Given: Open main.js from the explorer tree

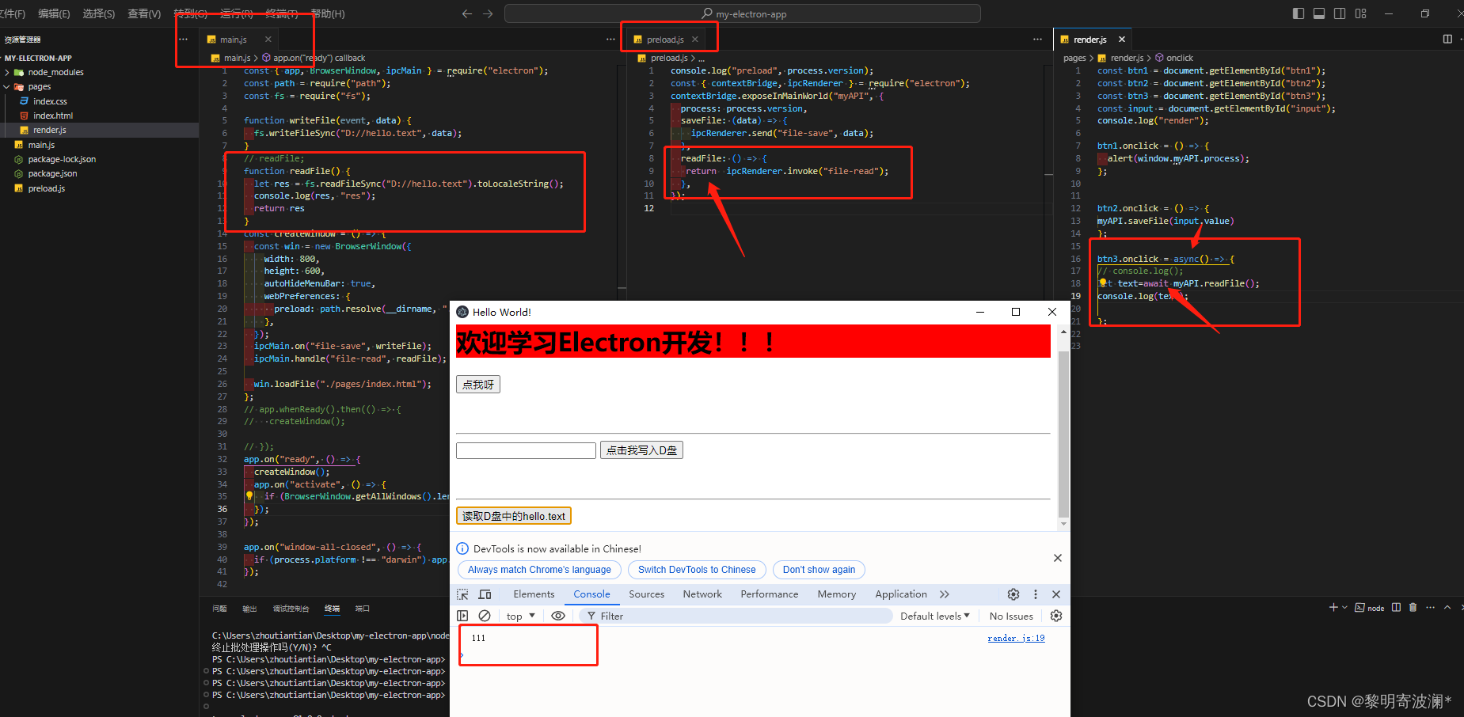Looking at the screenshot, I should (41, 145).
